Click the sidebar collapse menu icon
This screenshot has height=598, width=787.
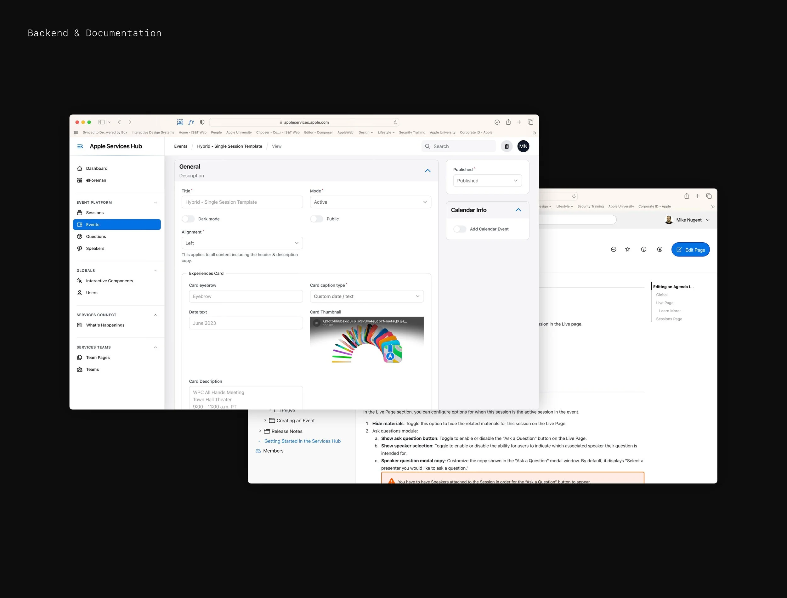pyautogui.click(x=80, y=146)
